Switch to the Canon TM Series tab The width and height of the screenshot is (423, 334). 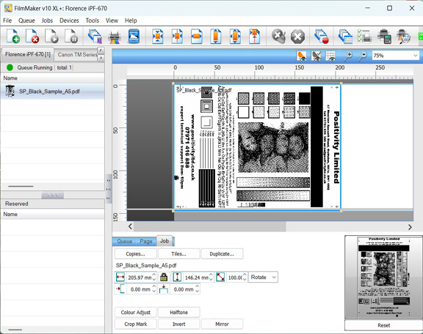coord(77,55)
